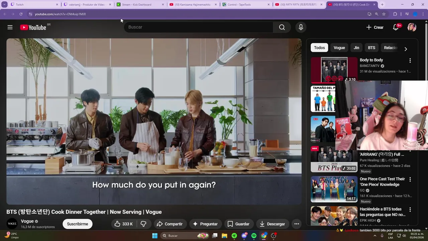Open the BANGTANTV channel name
Image resolution: width=428 pixels, height=241 pixels.
click(369, 66)
